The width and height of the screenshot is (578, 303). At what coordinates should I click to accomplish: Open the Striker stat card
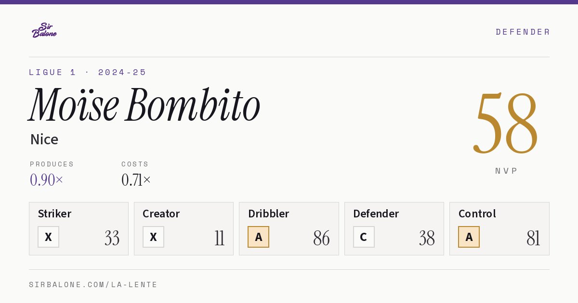79,228
